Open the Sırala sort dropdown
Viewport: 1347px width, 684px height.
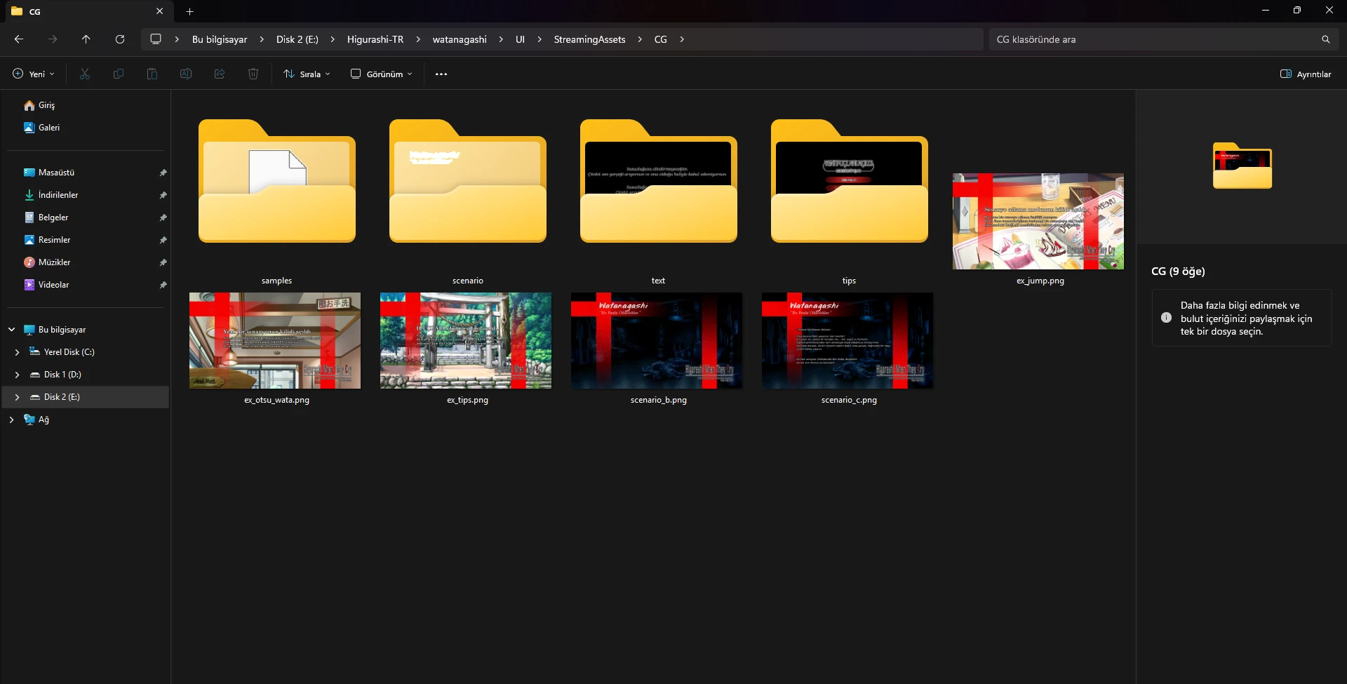[307, 74]
